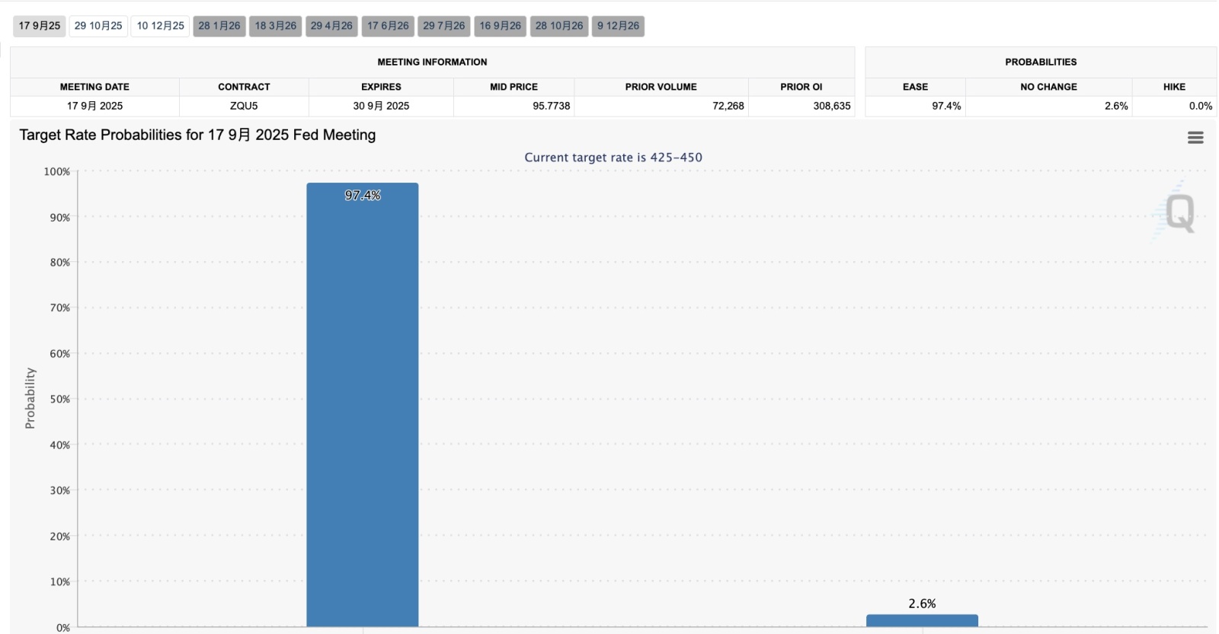Choose the 28 1月26 meeting tab

[219, 26]
